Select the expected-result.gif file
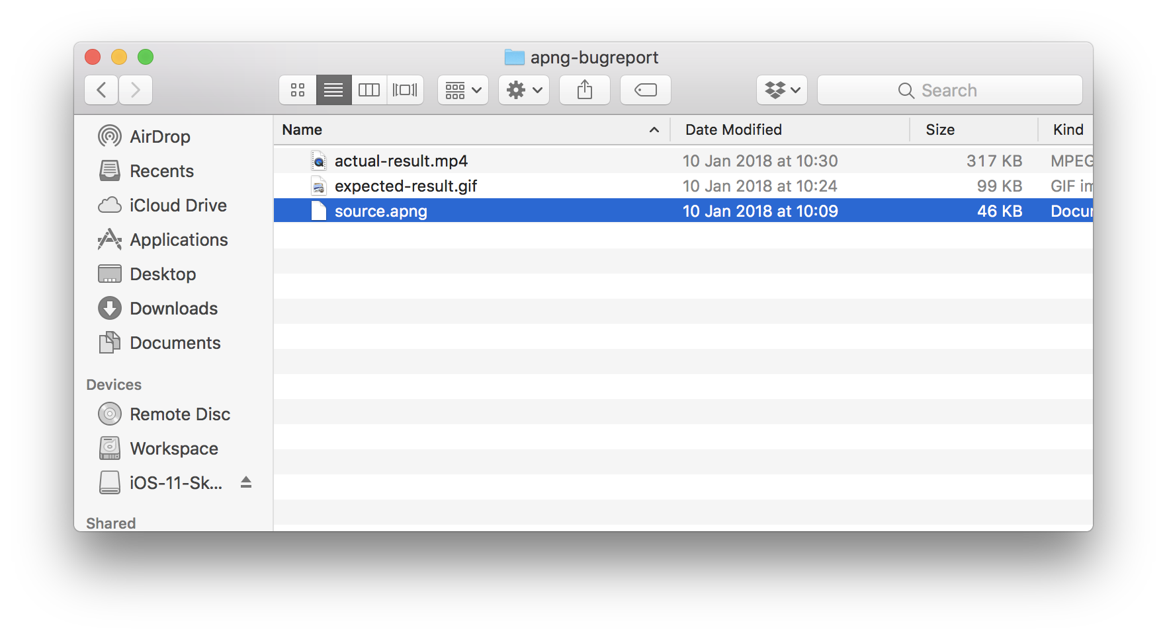 coord(406,186)
